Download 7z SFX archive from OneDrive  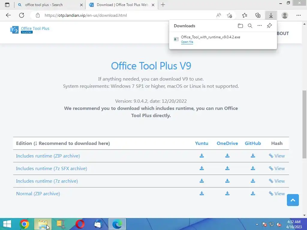[227, 168]
